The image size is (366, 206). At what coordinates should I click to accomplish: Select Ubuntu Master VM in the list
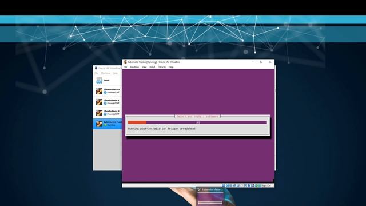tap(108, 91)
